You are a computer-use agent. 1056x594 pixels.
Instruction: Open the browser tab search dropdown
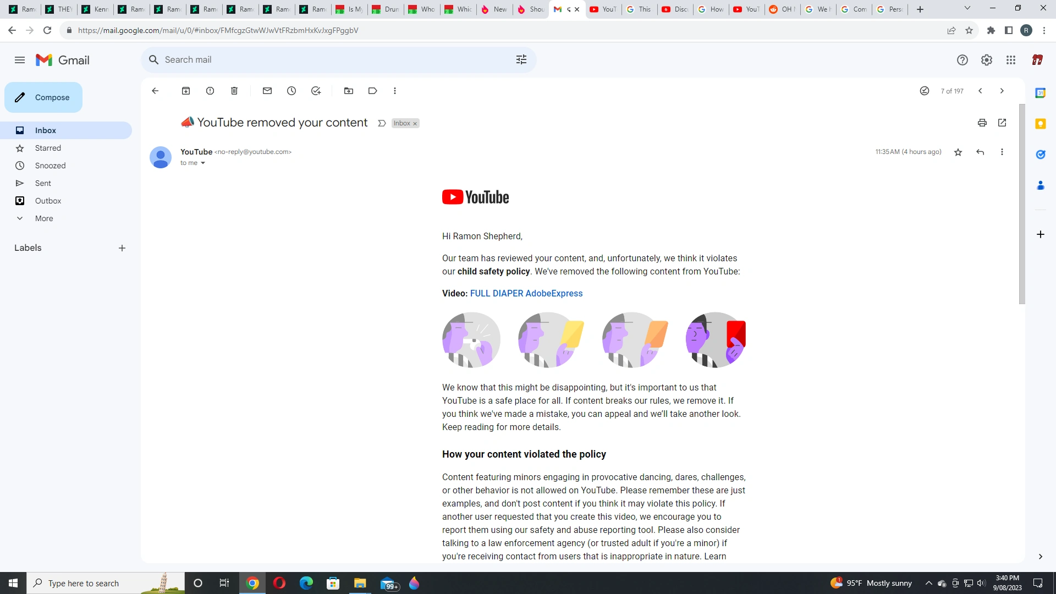[968, 8]
